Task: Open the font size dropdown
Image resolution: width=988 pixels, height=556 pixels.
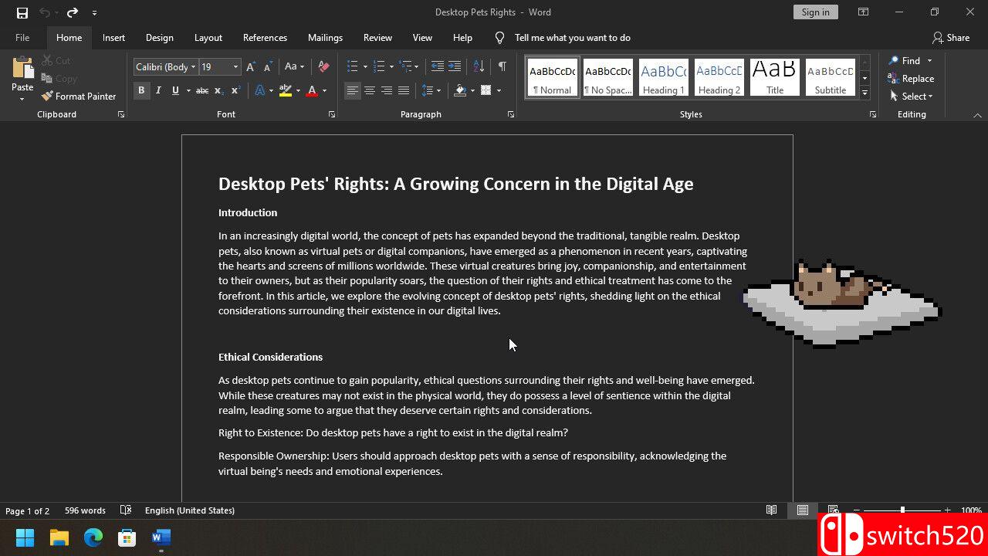Action: pyautogui.click(x=235, y=67)
